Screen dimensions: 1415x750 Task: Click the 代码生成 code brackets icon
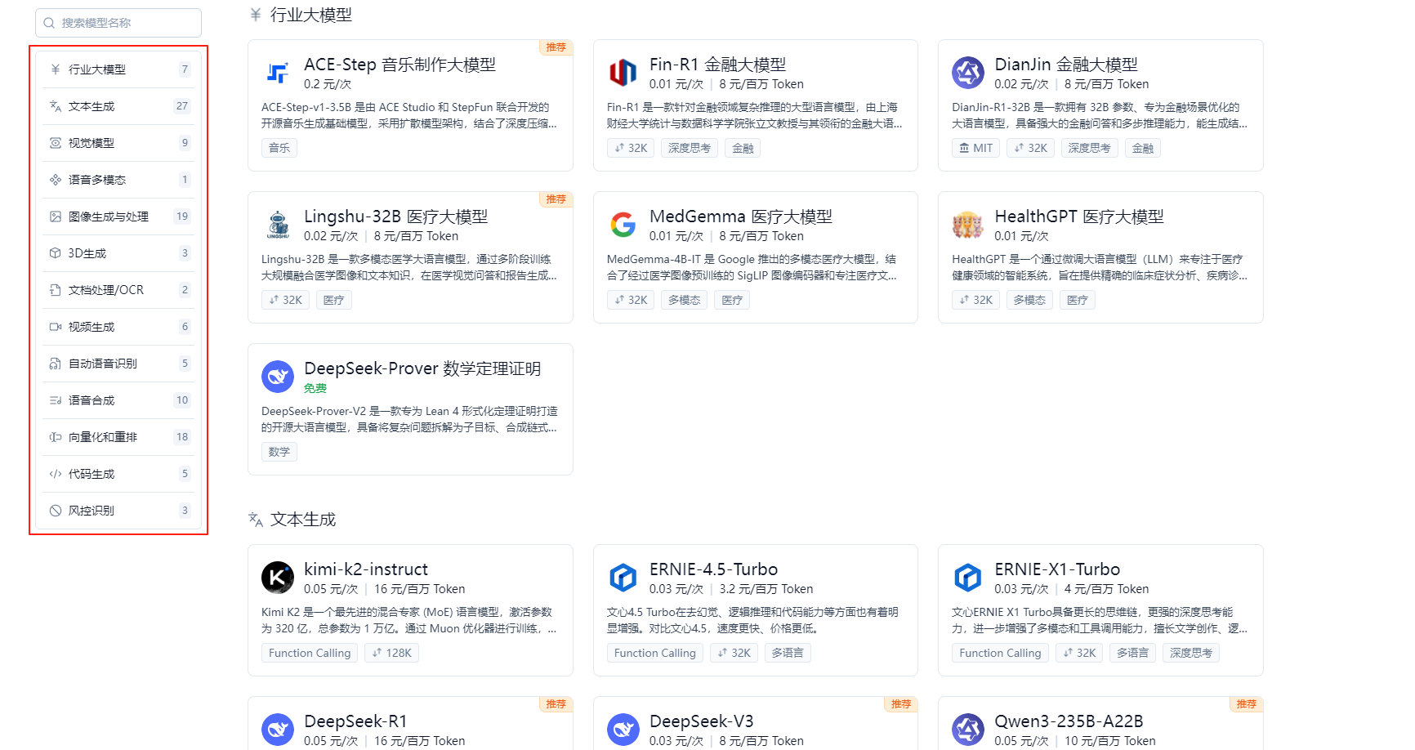click(56, 474)
